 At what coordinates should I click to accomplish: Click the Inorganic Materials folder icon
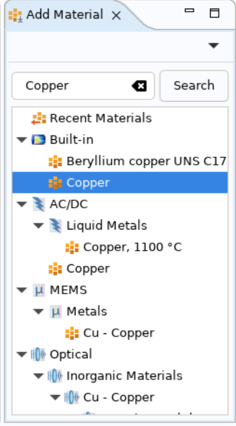coord(55,376)
